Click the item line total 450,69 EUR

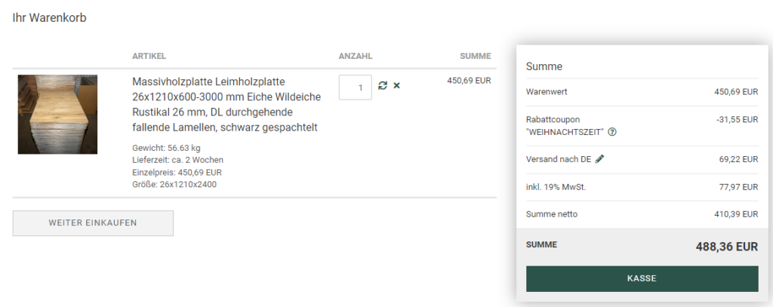coord(469,80)
